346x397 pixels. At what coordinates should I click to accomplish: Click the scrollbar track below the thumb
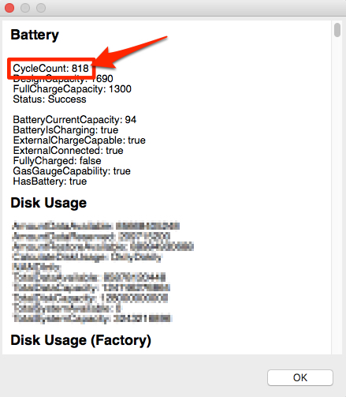pyautogui.click(x=337, y=195)
